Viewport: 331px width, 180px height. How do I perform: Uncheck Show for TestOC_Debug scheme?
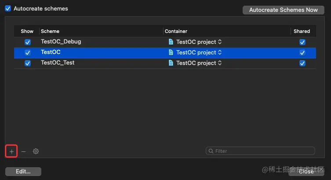point(28,42)
